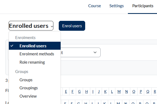Filter first name by letter G
This screenshot has height=104, width=157.
coord(79,91)
